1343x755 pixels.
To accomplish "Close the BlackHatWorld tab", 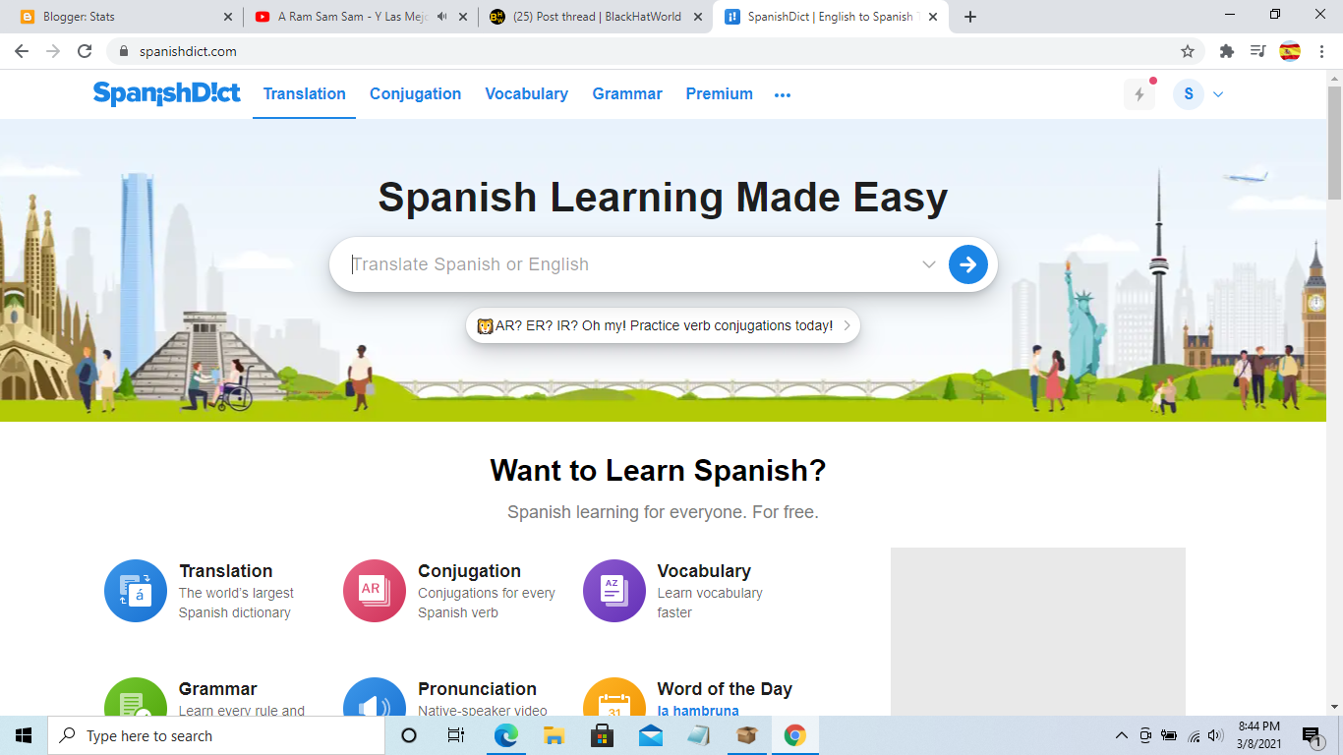I will [697, 17].
